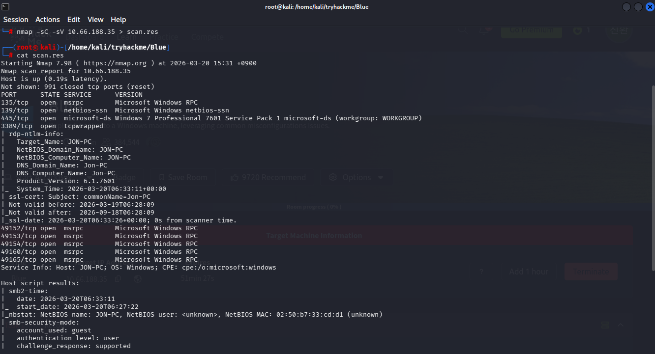Click Save Room on the background TryHackMe page
Viewport: 655px width, 354px height.
tap(182, 177)
